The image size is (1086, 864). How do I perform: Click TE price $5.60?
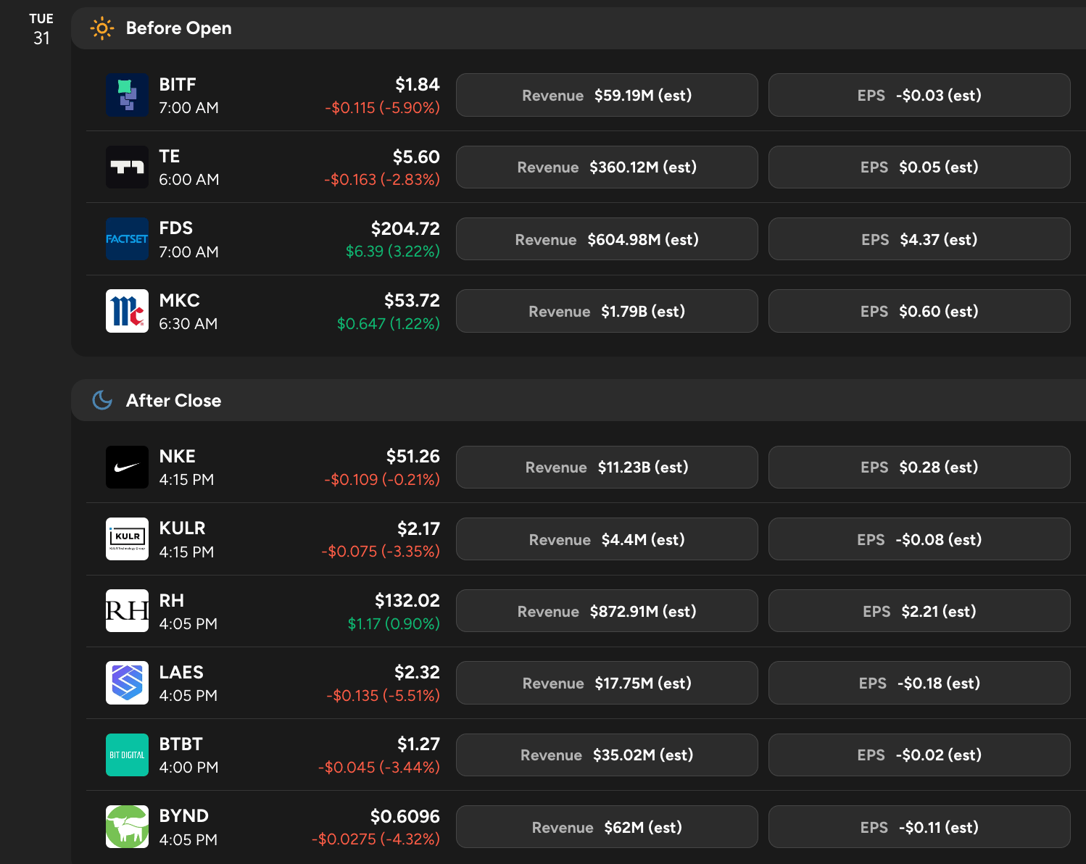pyautogui.click(x=416, y=157)
